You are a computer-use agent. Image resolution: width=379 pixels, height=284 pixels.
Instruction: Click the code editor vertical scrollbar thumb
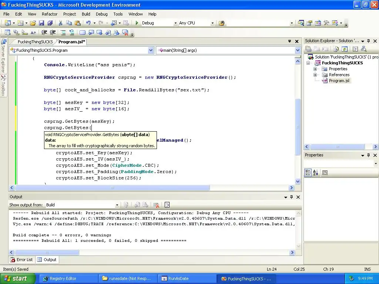[x=298, y=127]
